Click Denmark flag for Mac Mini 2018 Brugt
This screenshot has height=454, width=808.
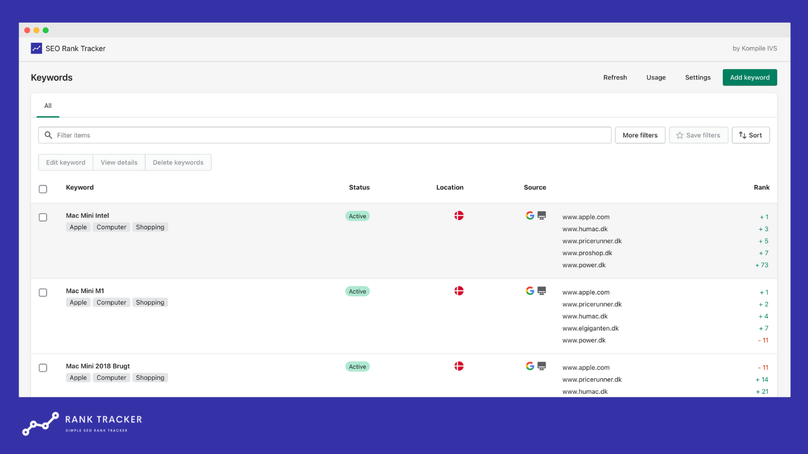[x=459, y=366]
